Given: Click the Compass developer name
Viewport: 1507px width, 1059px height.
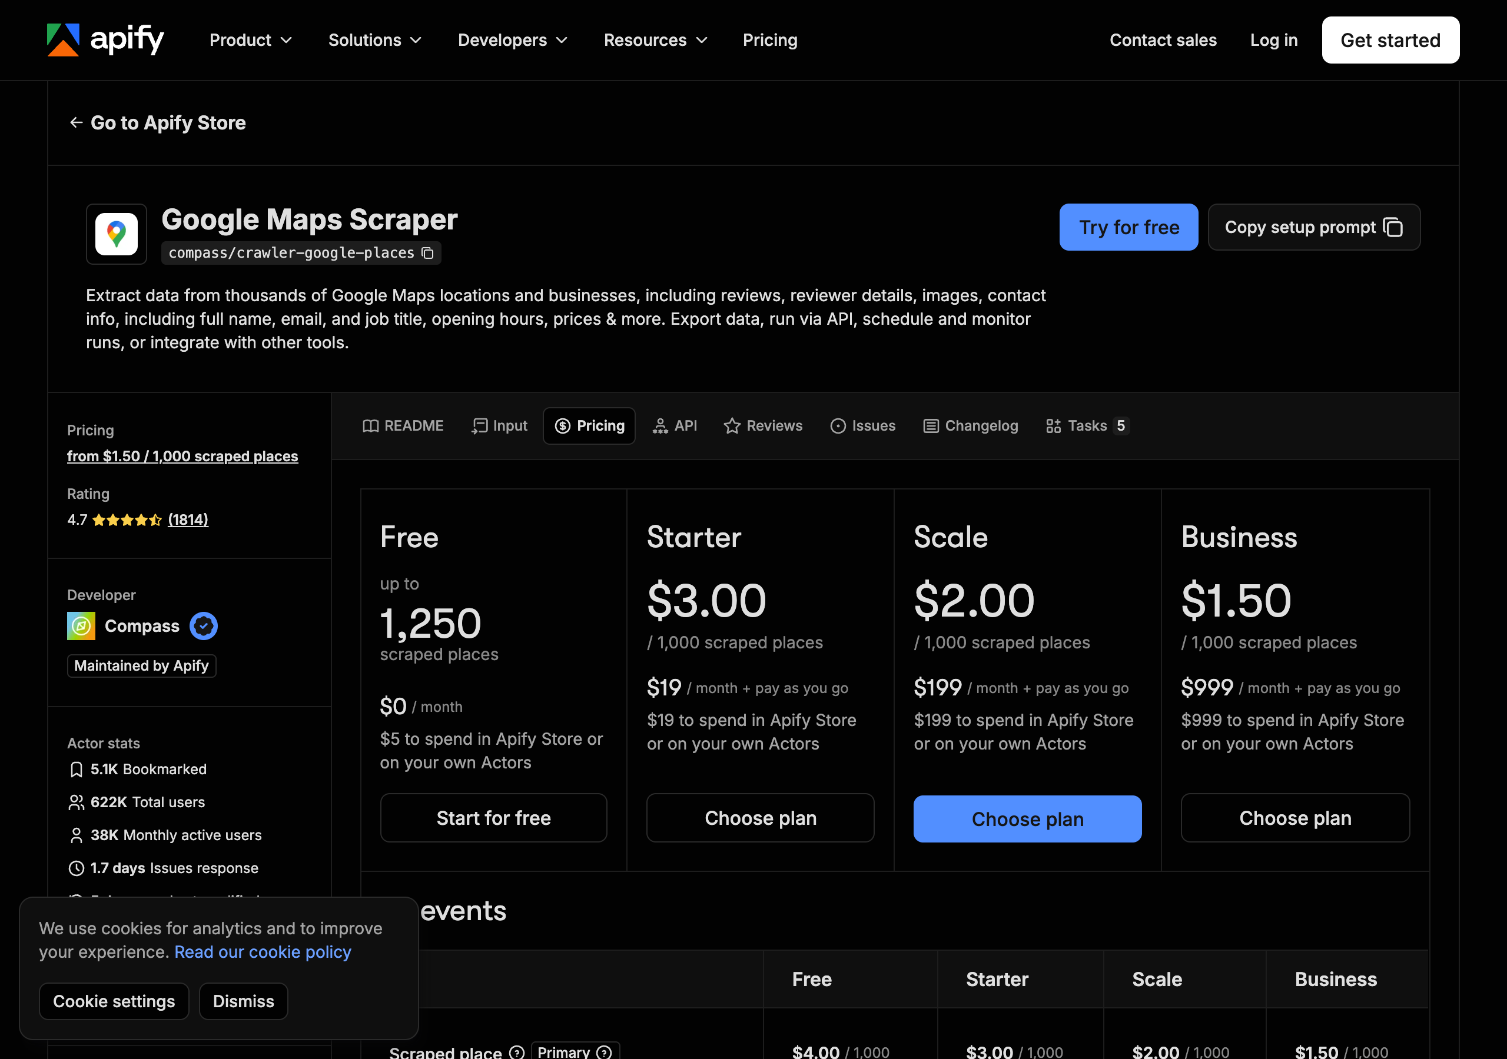Looking at the screenshot, I should (x=142, y=626).
